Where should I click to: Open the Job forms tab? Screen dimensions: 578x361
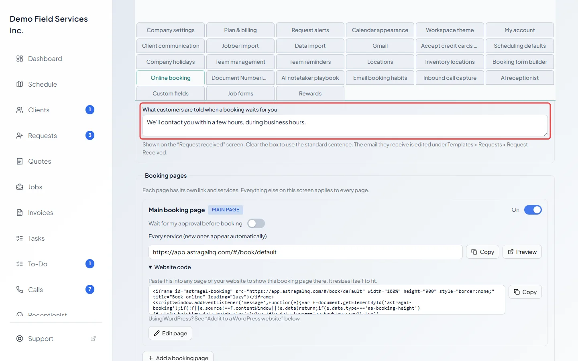tap(240, 93)
